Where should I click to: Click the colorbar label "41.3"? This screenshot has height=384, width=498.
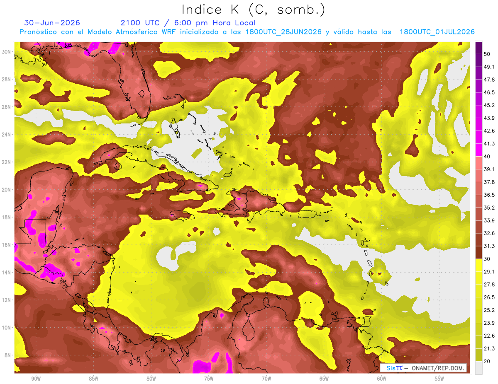coord(489,144)
